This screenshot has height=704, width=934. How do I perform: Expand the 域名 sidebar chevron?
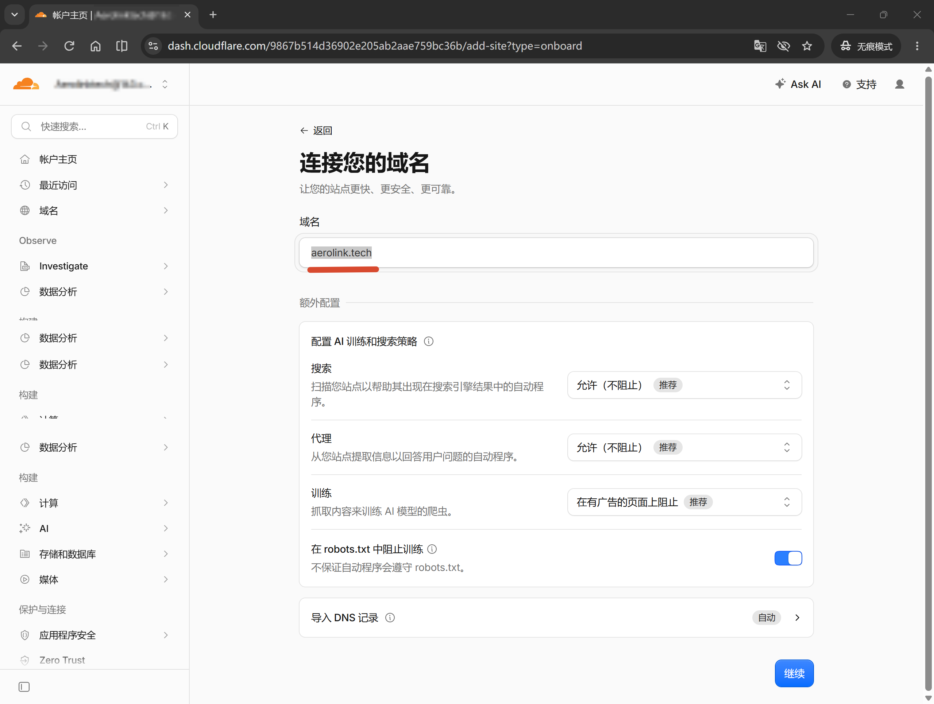[166, 210]
